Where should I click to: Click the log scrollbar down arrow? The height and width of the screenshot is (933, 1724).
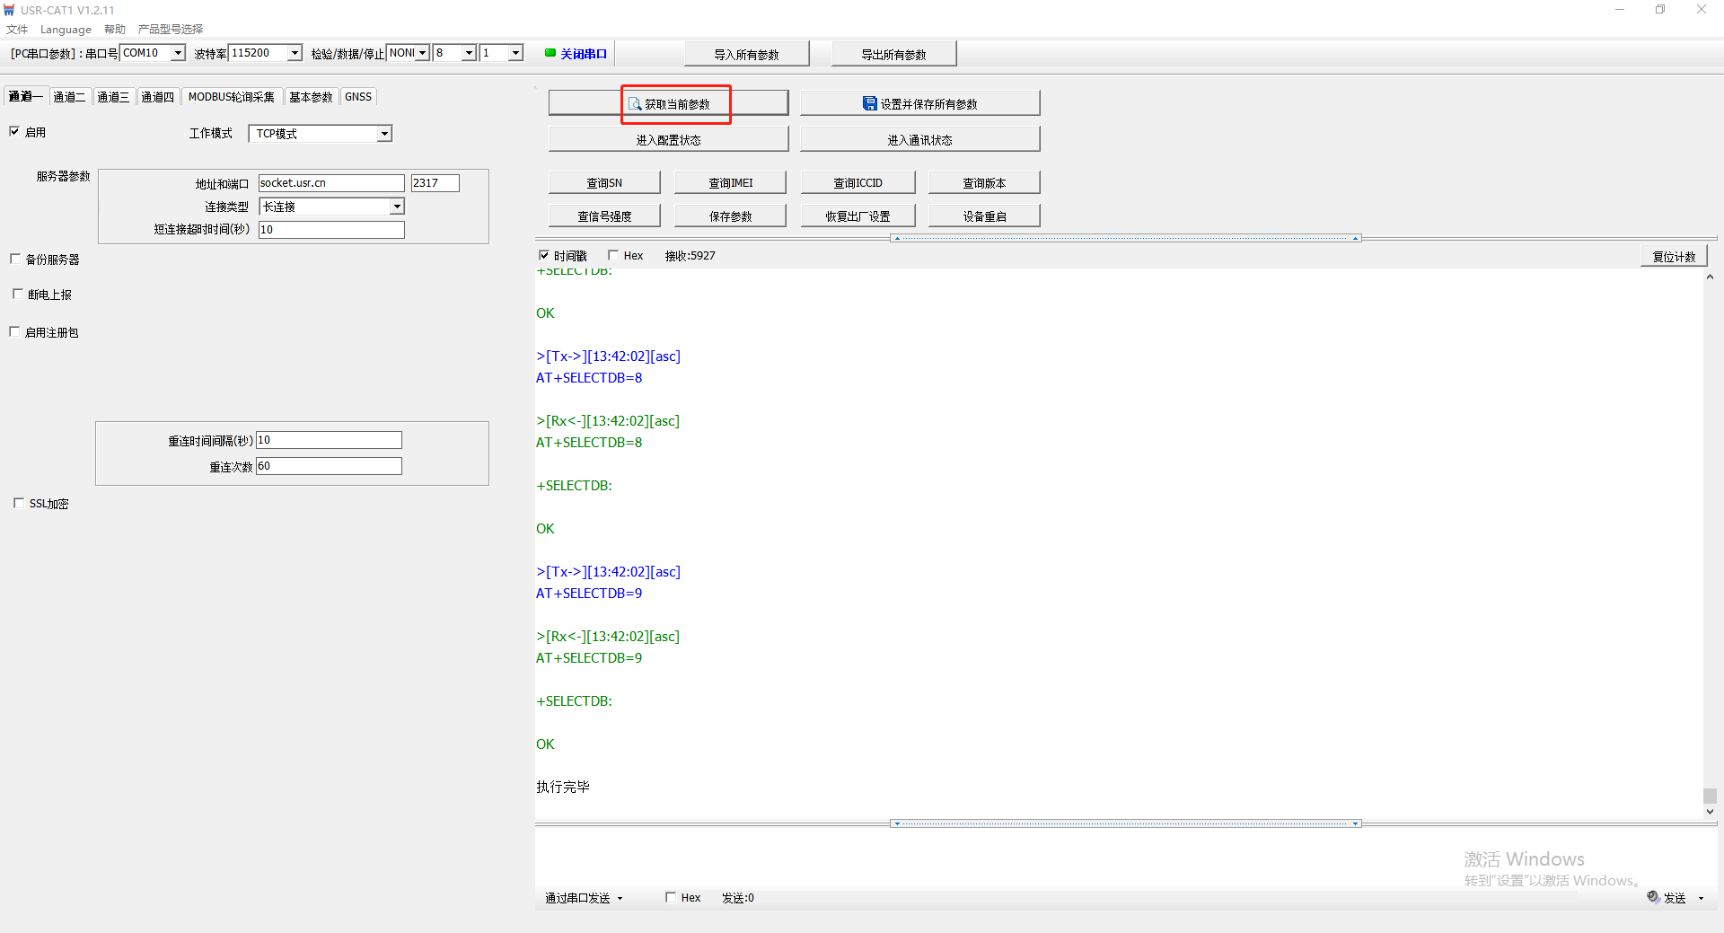(x=1710, y=812)
